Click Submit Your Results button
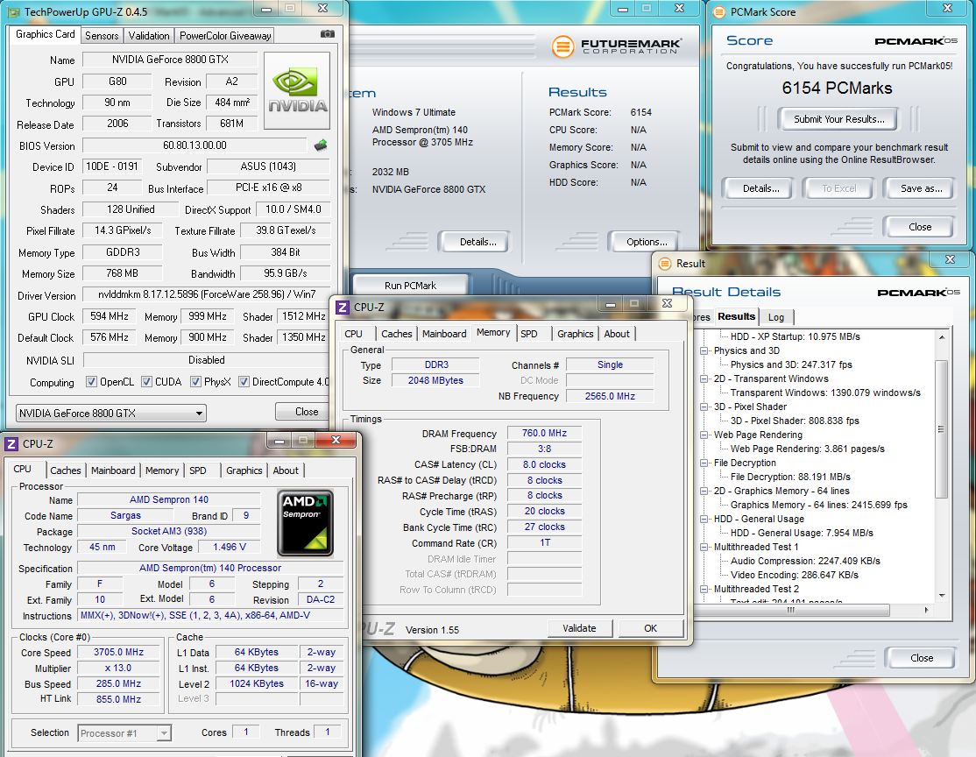976x757 pixels. pos(838,119)
